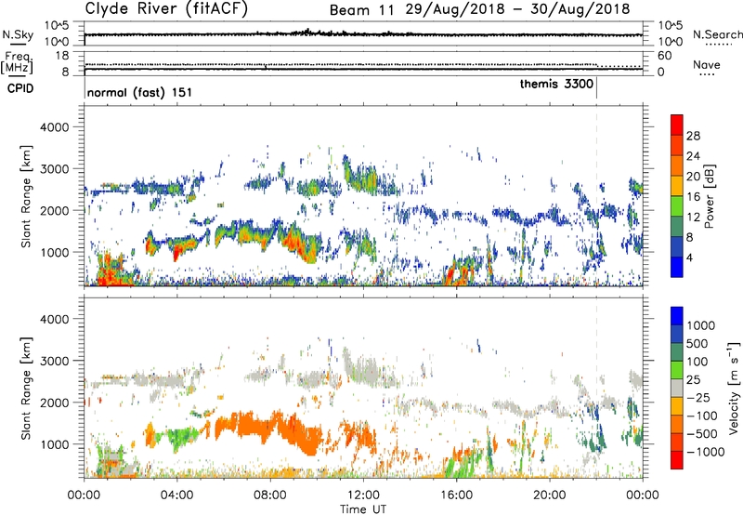Click the '500' tick on velocity colorbar
Screen dimensions: 743x515
[x=697, y=344]
